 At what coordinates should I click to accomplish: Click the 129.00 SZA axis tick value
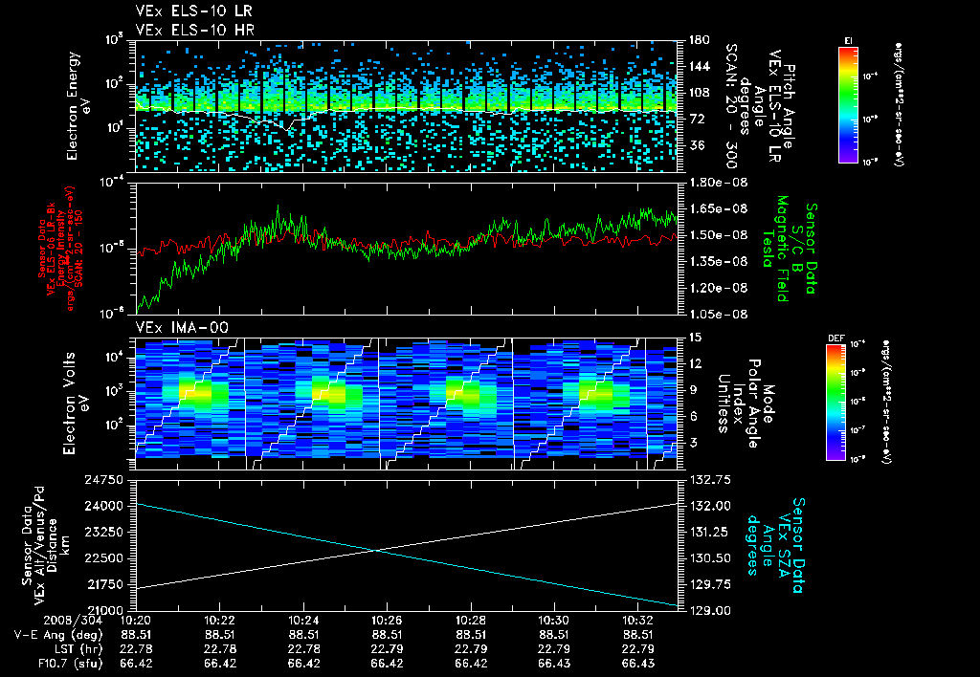point(709,610)
